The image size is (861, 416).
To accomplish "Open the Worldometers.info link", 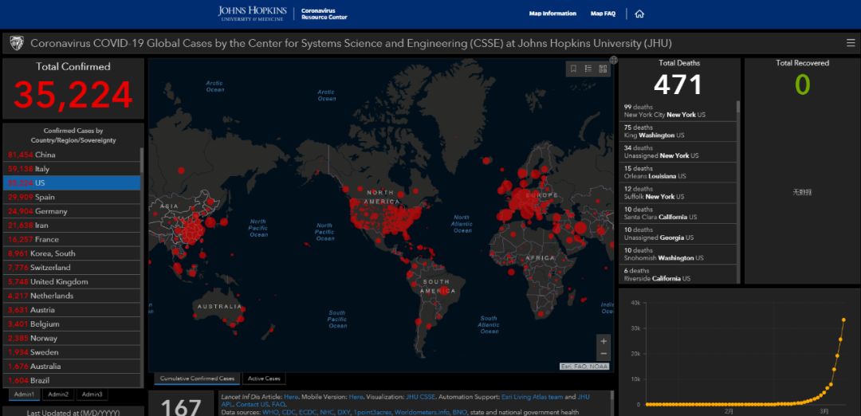I will coord(421,411).
